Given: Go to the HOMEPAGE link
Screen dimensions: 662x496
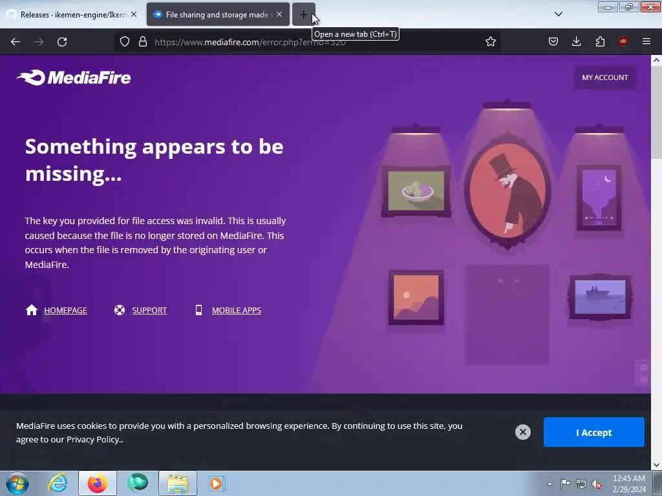Looking at the screenshot, I should 65,311.
